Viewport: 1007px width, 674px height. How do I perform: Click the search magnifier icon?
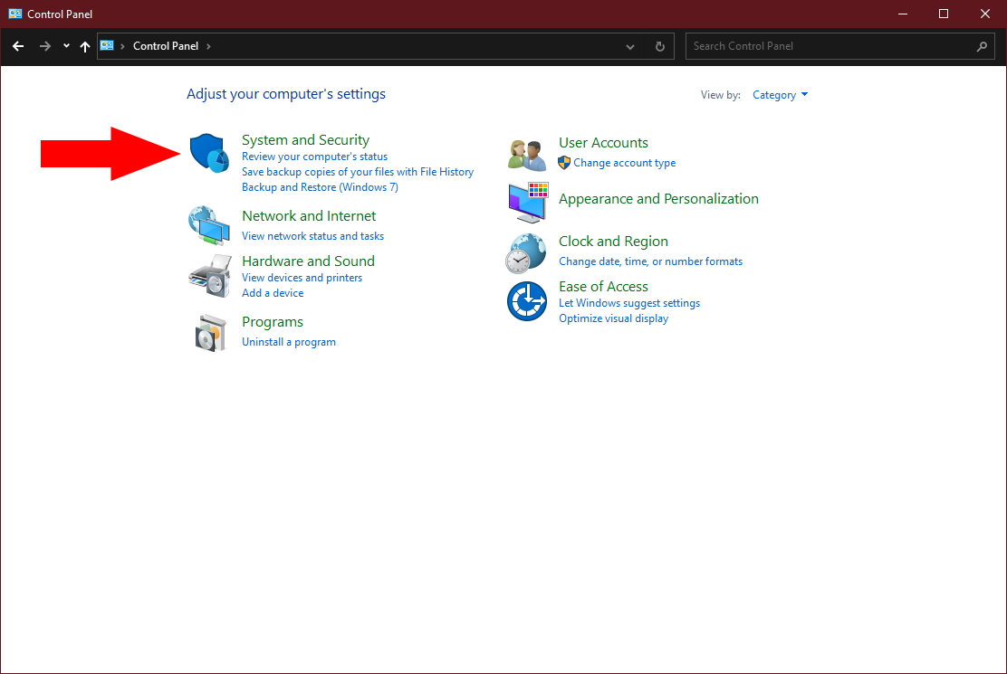(982, 46)
